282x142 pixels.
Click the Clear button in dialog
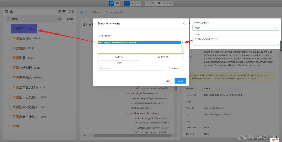click(119, 63)
